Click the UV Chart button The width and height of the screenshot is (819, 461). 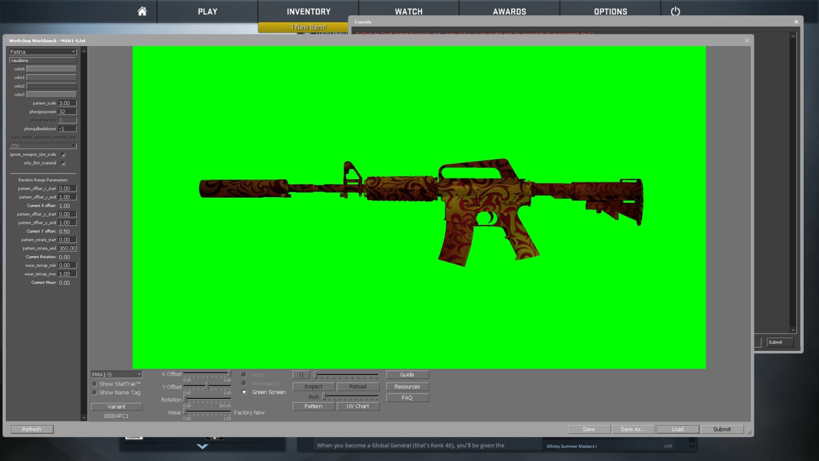pyautogui.click(x=358, y=406)
